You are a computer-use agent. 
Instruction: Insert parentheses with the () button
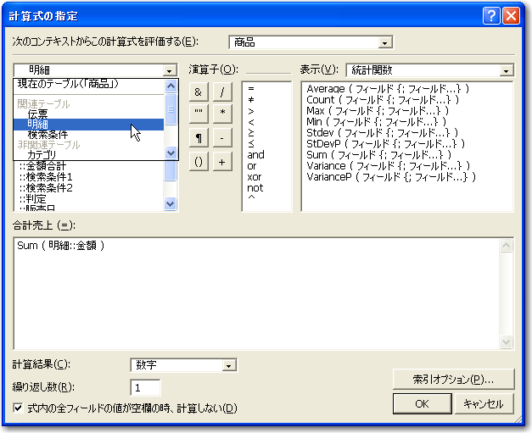(198, 162)
